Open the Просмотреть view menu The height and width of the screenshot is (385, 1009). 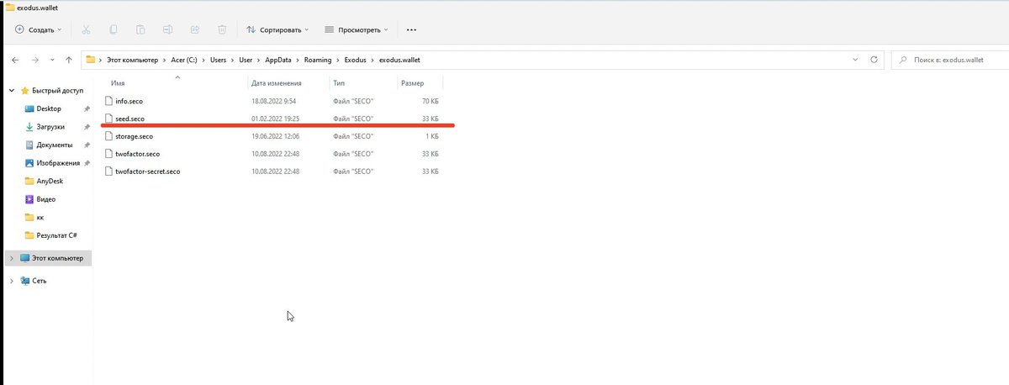(356, 29)
